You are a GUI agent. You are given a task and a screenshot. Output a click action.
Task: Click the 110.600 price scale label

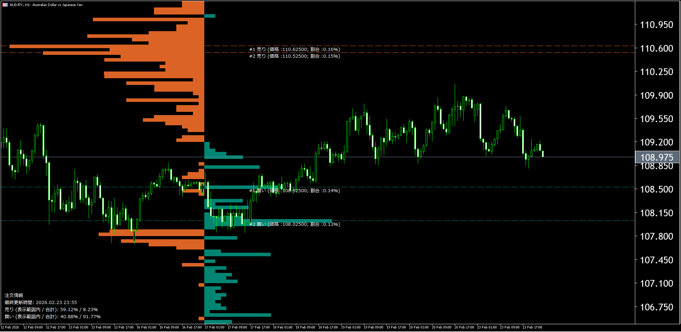[657, 48]
